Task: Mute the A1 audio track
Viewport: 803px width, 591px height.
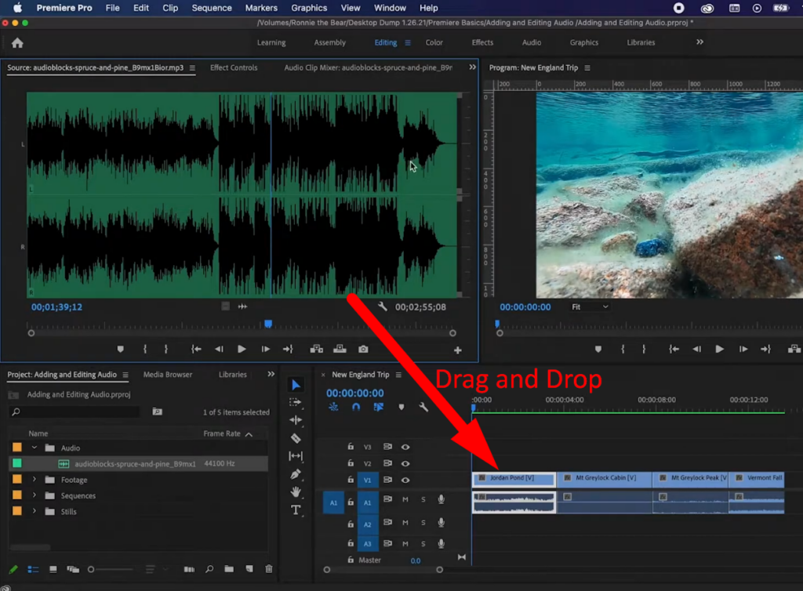Action: click(406, 499)
